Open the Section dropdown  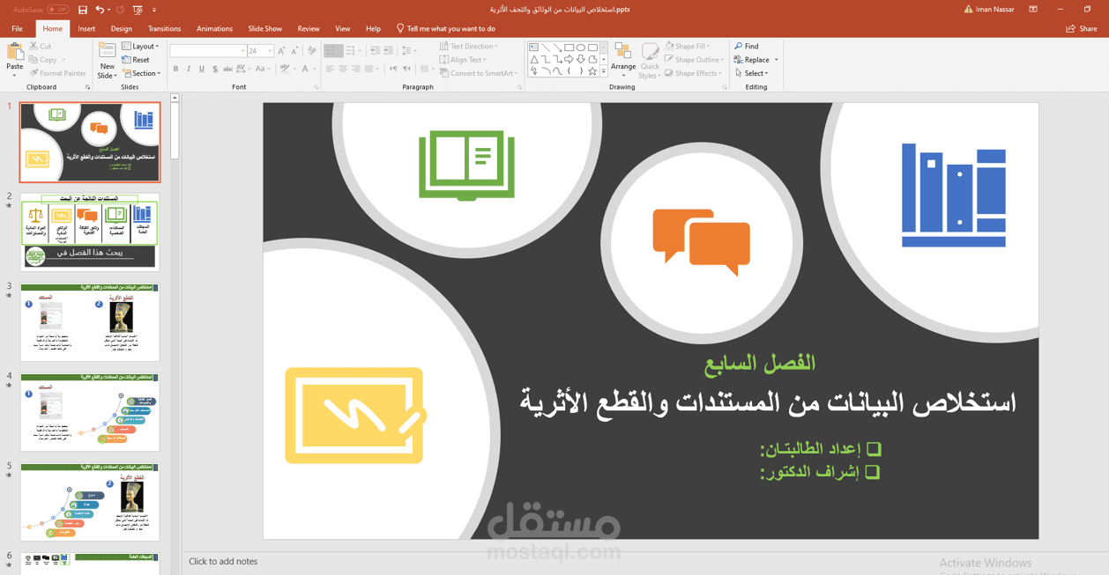(141, 73)
